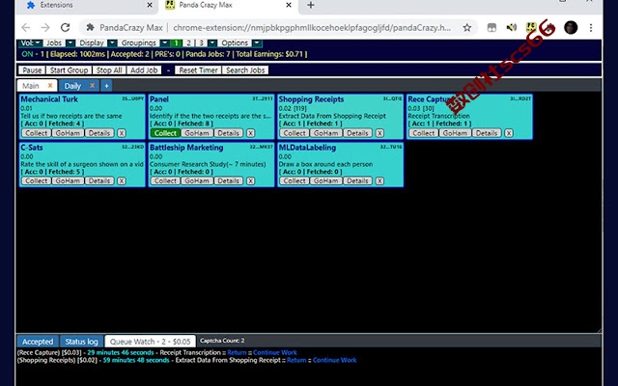This screenshot has width=618, height=386.
Task: Open the Options menu
Action: 235,42
